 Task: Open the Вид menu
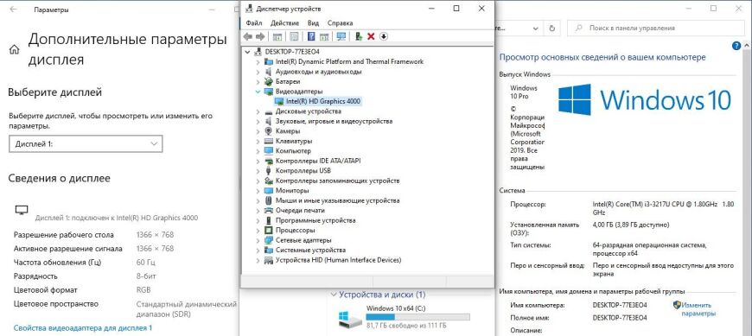[x=313, y=23]
